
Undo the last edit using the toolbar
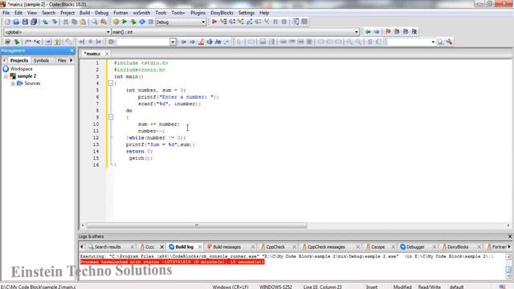point(45,22)
